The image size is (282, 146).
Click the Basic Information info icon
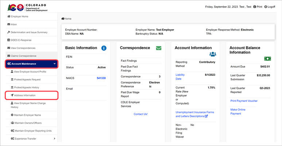pos(104,48)
